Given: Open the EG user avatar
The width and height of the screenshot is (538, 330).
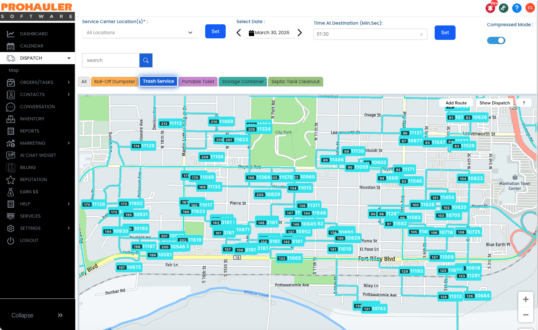Looking at the screenshot, I should (530, 8).
